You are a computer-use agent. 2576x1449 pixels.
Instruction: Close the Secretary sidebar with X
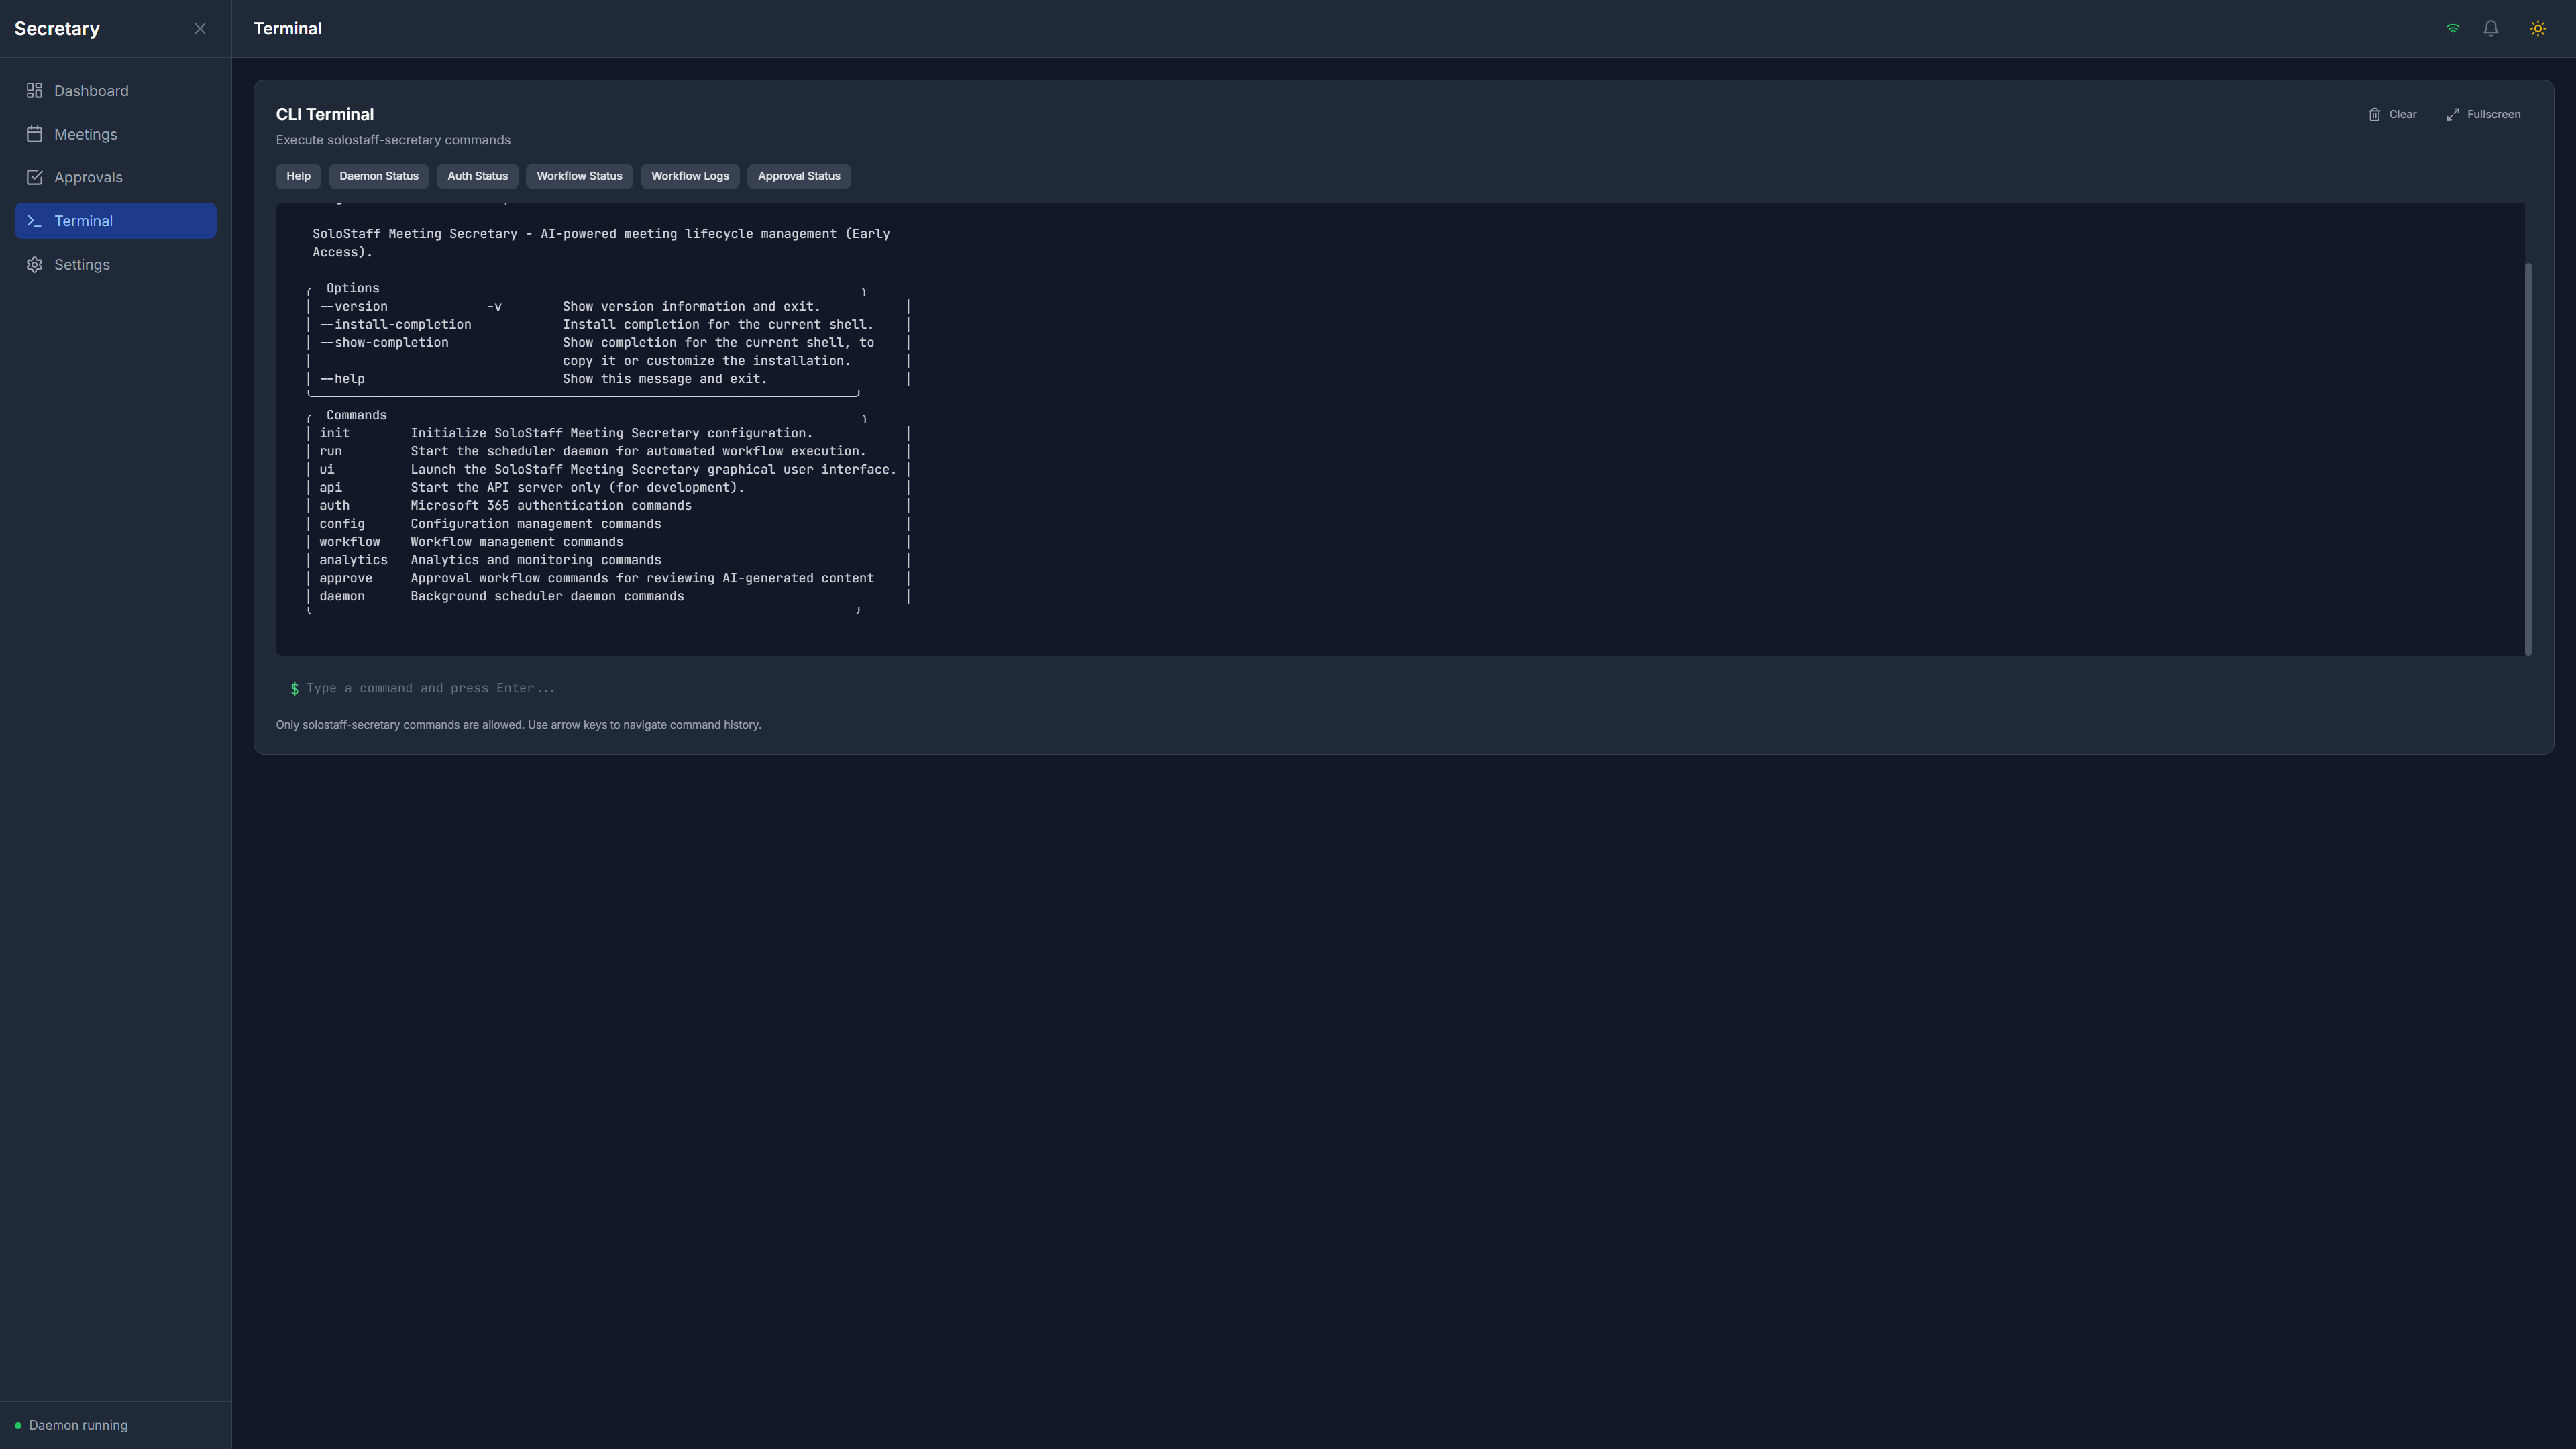(x=200, y=28)
